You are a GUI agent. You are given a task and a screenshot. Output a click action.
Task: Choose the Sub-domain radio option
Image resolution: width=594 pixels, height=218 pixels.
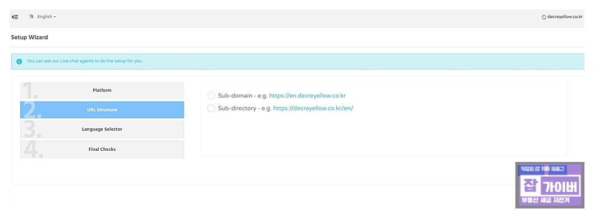point(211,96)
